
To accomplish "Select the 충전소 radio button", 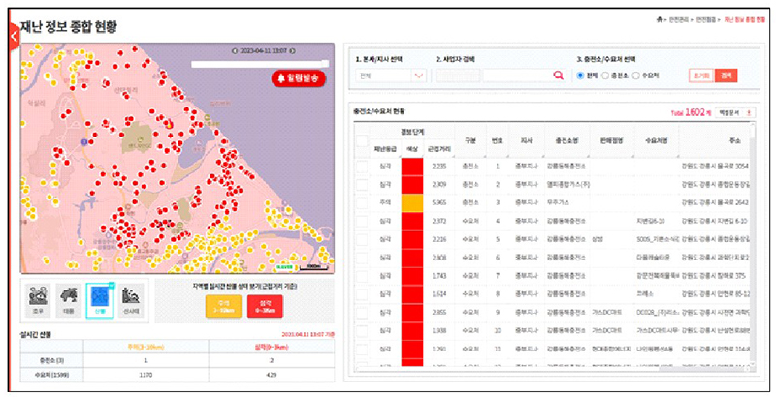I will (x=605, y=76).
